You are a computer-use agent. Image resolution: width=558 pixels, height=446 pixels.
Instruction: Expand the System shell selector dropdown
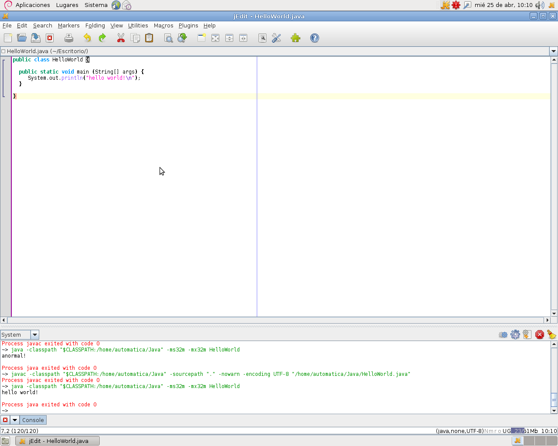tap(35, 334)
